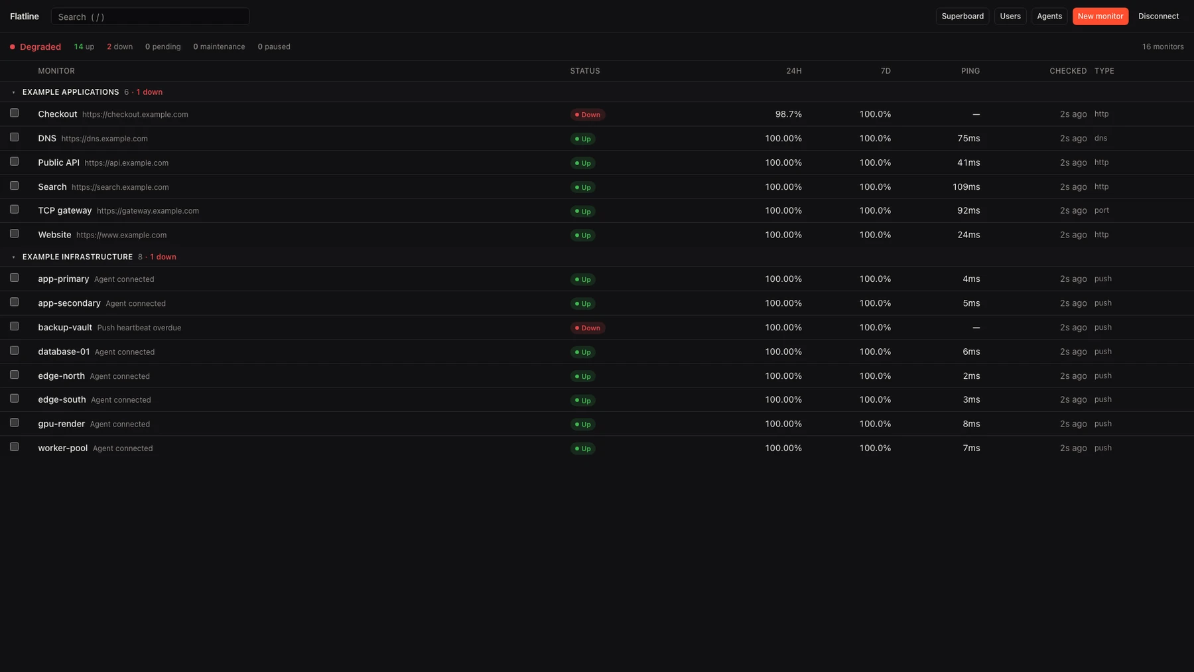
Task: Tick the checkbox for the DNS row
Action: 14,137
